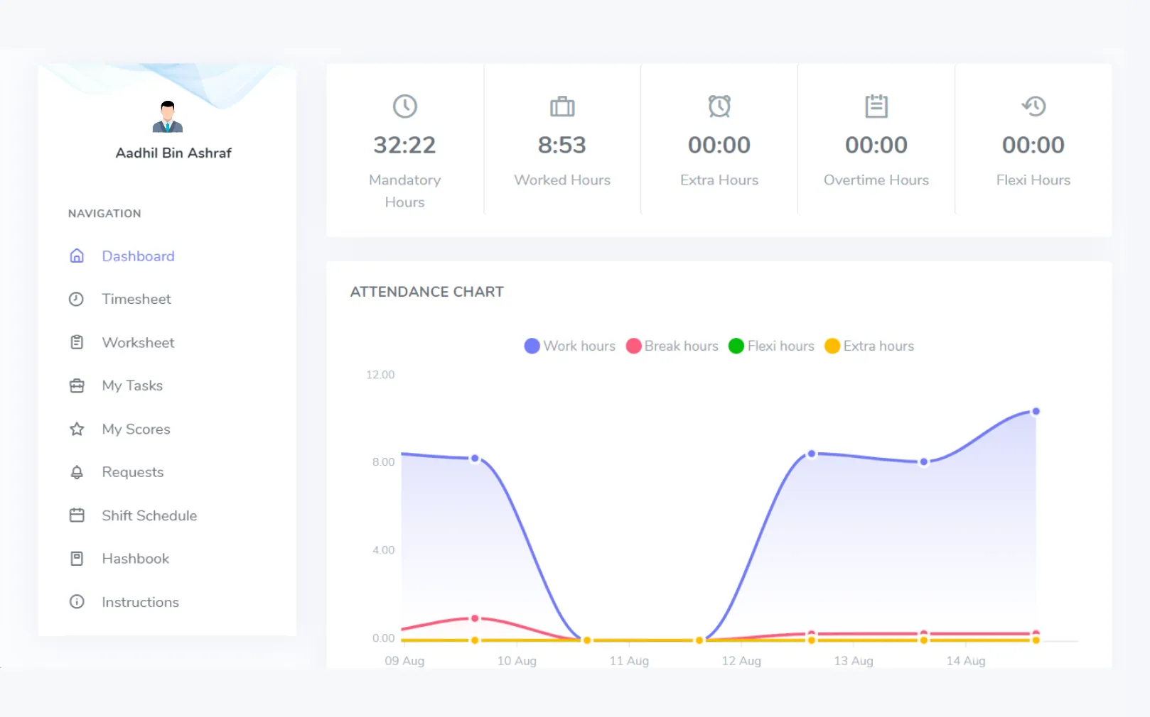The width and height of the screenshot is (1150, 717).
Task: Click the Worked Hours briefcase icon
Action: tap(562, 106)
